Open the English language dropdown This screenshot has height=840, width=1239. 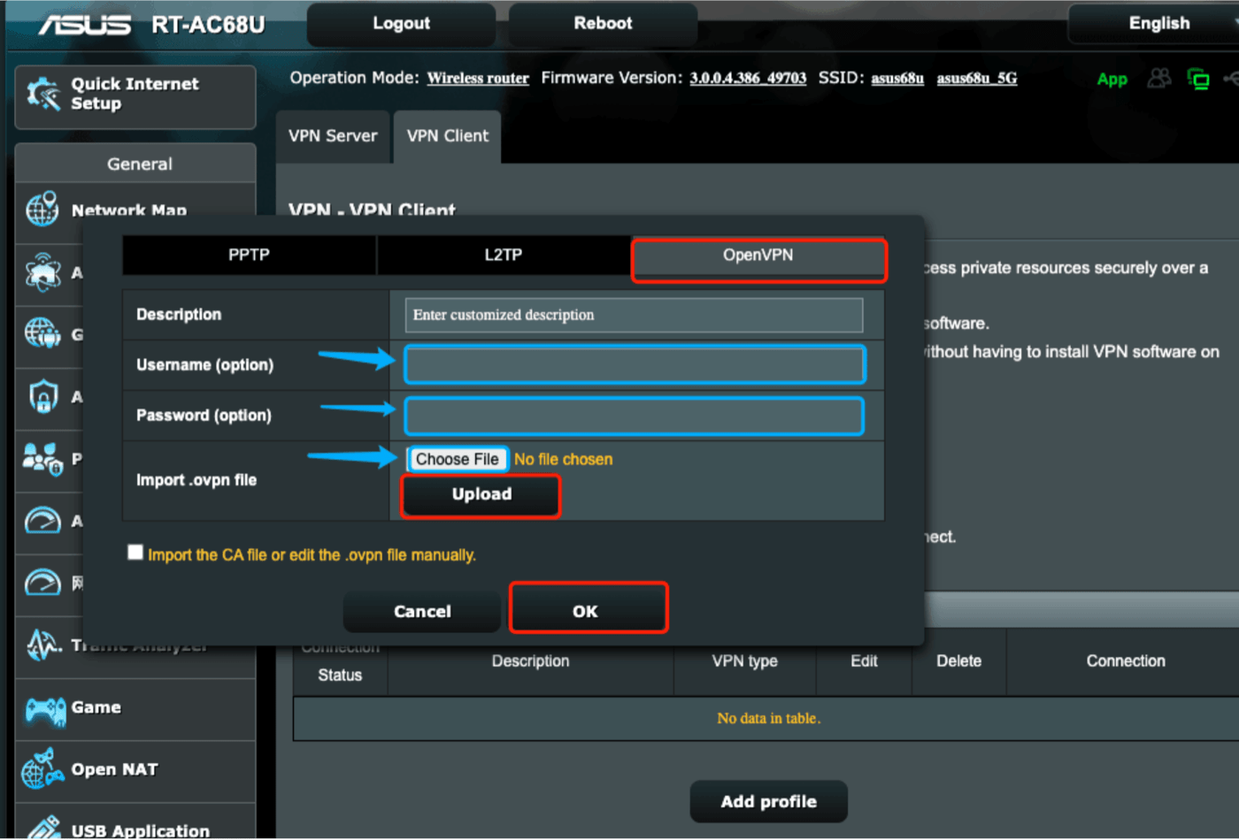tap(1158, 24)
